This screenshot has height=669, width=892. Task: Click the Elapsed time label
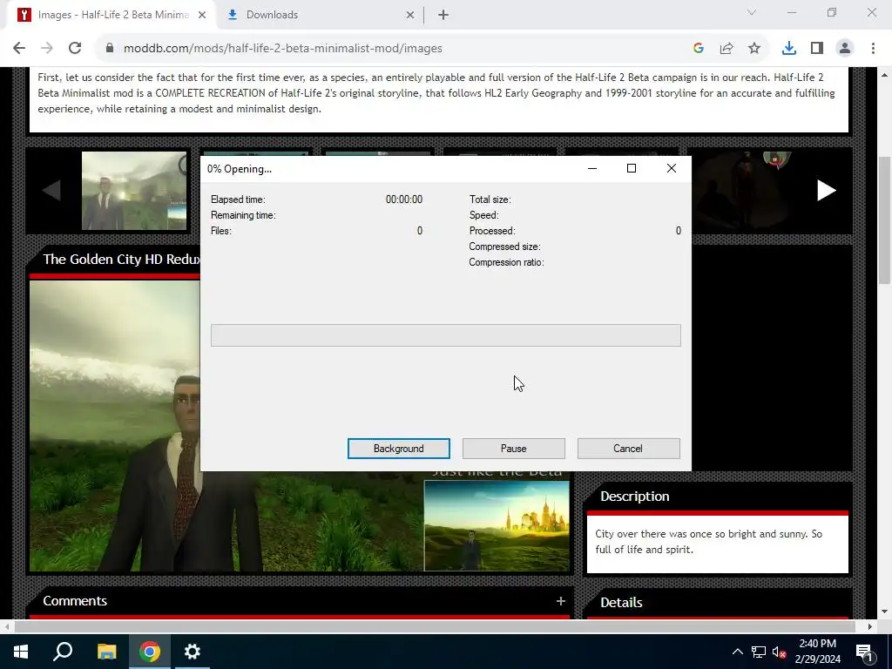pos(238,199)
